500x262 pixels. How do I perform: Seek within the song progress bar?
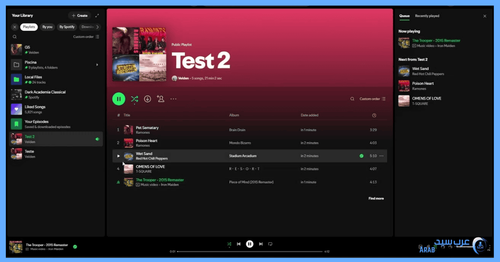click(250, 252)
